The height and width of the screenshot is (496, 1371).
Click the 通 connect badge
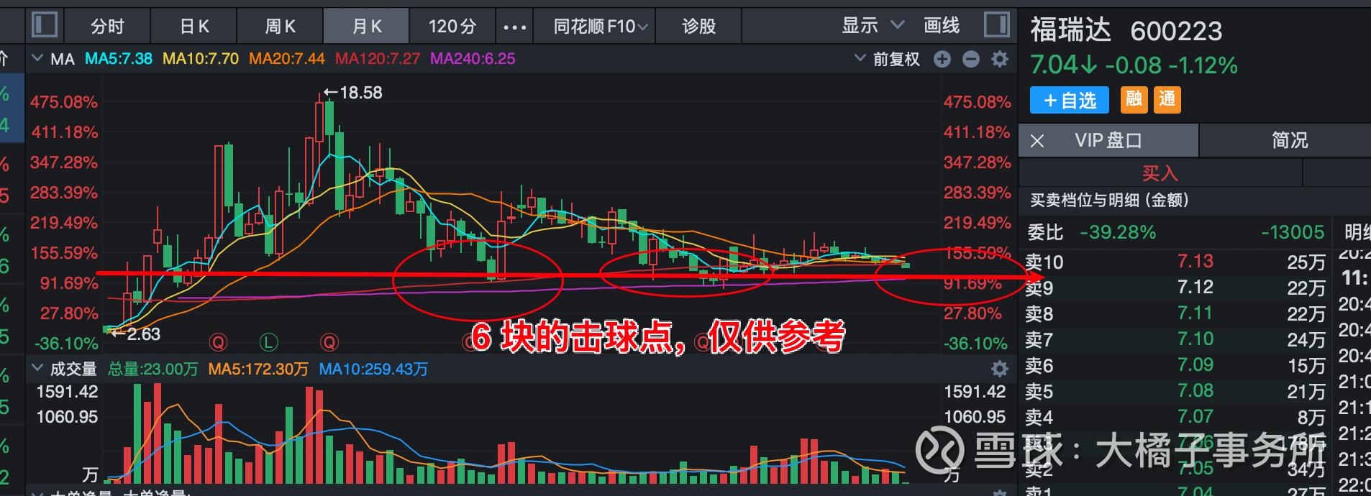click(1167, 100)
